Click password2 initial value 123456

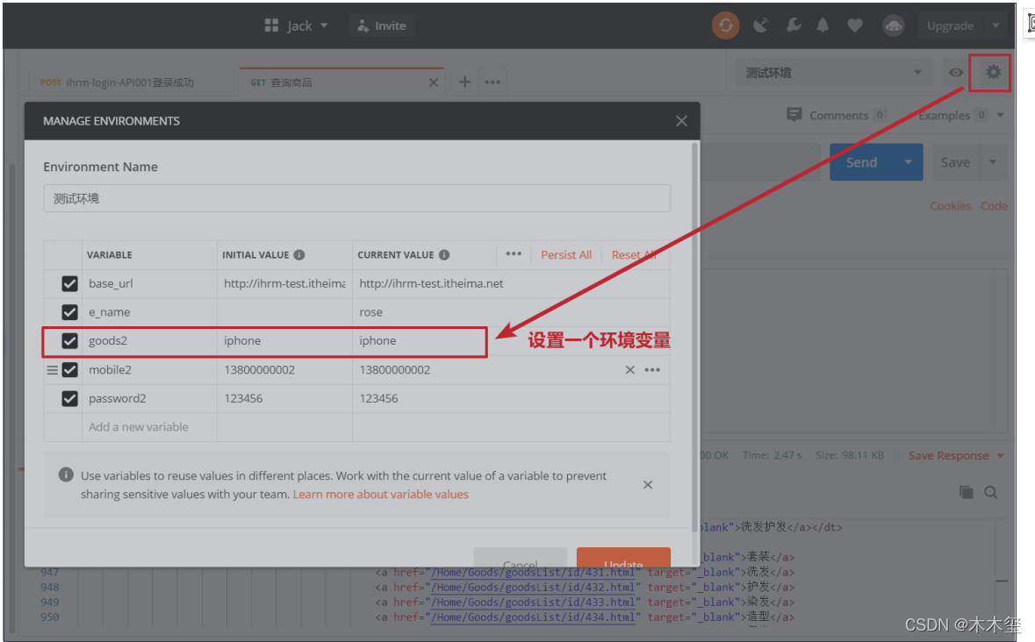[243, 398]
